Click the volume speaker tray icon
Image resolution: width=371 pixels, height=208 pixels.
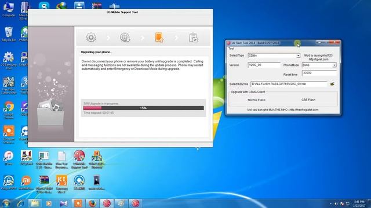pos(336,203)
